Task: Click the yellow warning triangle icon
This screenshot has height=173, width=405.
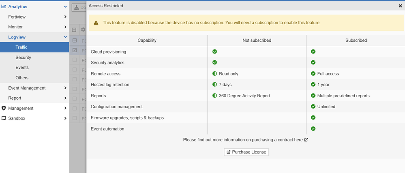Action: [96, 23]
